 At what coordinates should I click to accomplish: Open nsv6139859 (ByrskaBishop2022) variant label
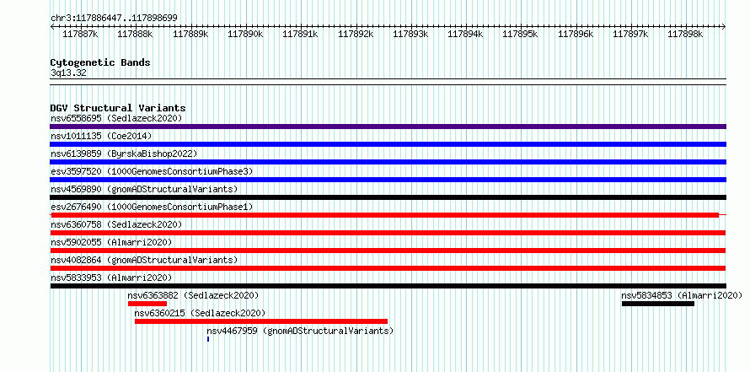click(124, 154)
